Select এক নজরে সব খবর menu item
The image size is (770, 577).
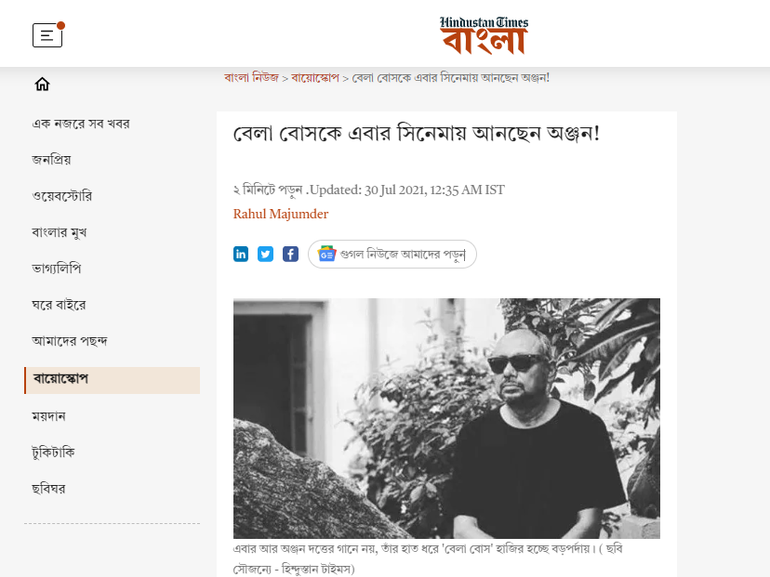pyautogui.click(x=81, y=124)
